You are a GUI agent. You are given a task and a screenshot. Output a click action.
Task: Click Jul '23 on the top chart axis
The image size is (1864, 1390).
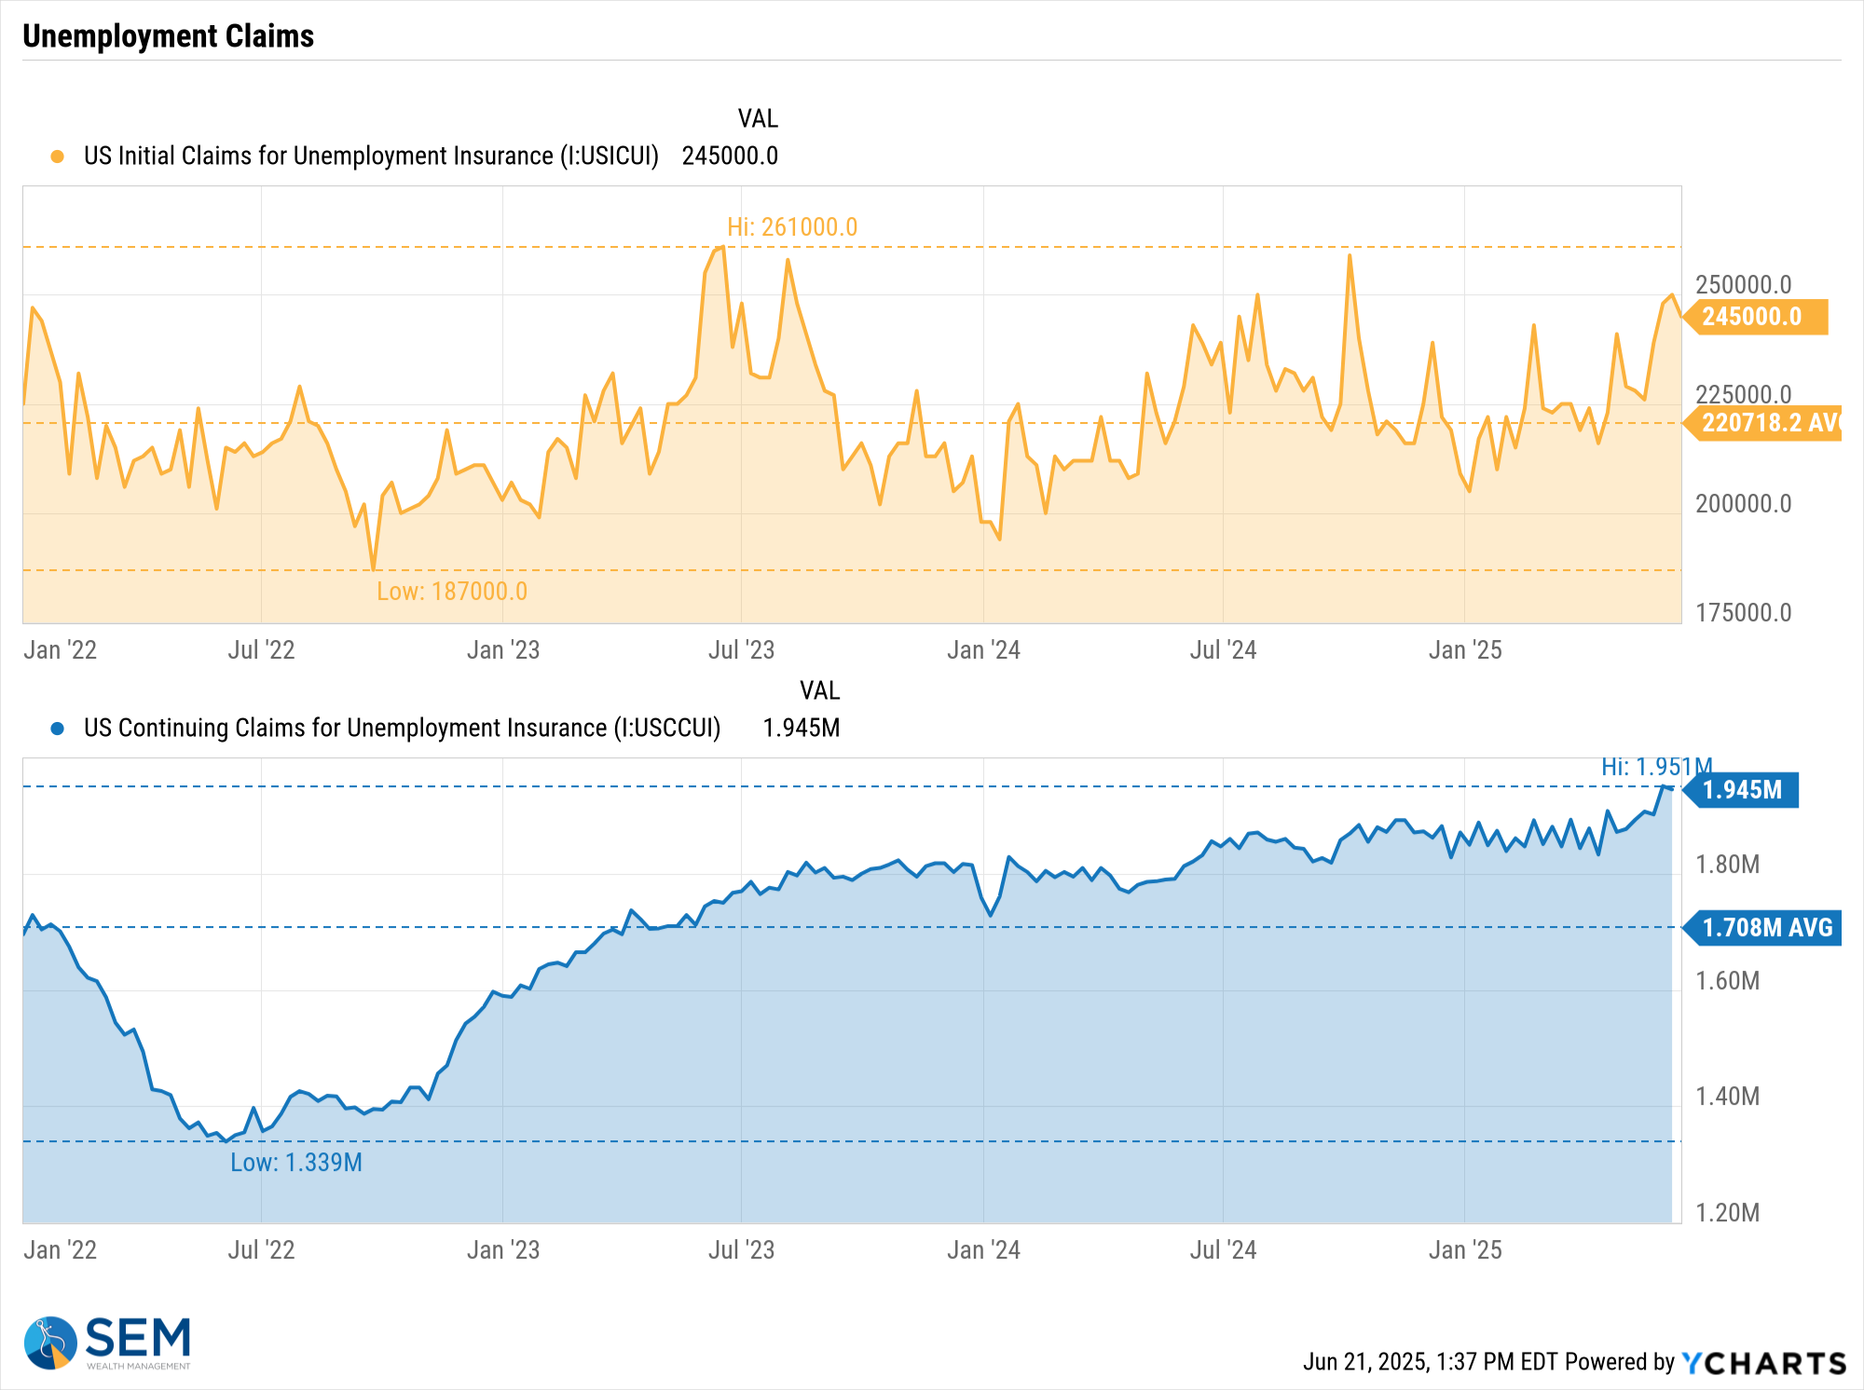(741, 650)
